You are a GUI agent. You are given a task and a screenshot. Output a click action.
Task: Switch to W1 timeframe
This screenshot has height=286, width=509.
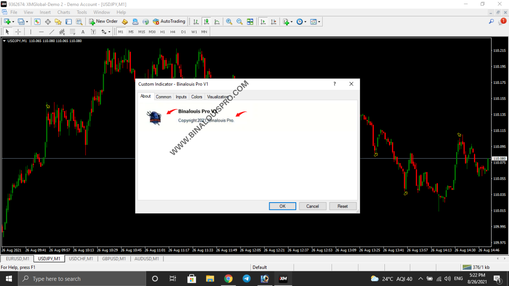tap(194, 32)
